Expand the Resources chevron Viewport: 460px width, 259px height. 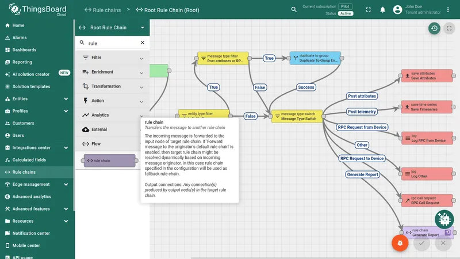click(66, 221)
